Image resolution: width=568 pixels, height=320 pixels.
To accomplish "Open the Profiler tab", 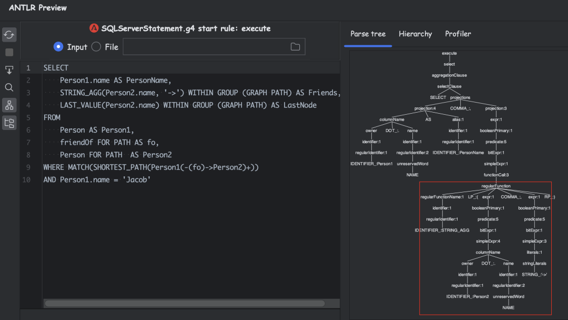I will 458,34.
